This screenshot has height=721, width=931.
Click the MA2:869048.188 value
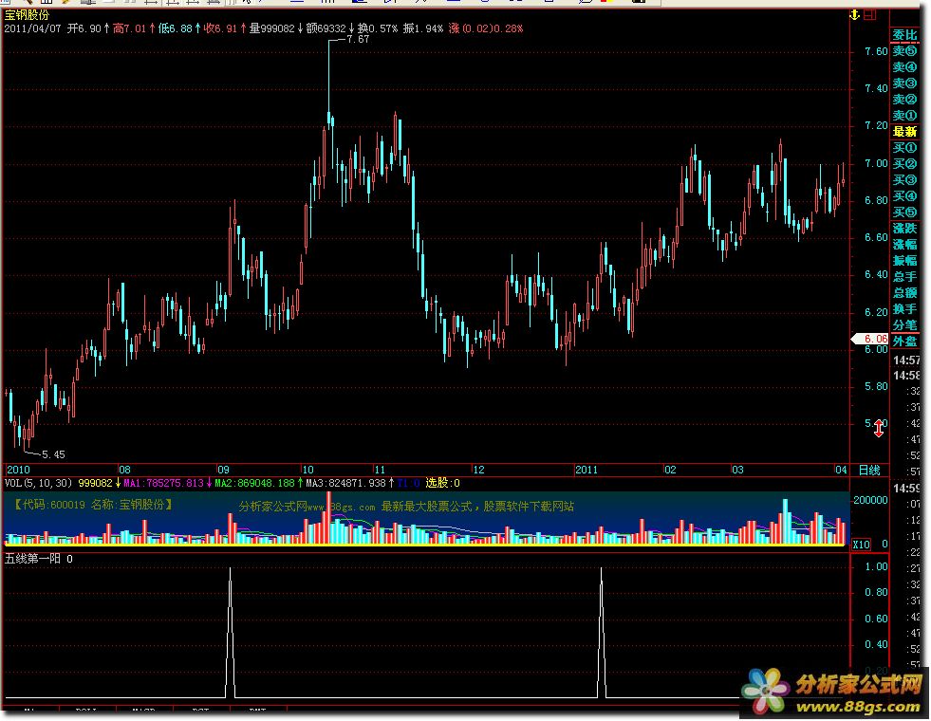[254, 484]
